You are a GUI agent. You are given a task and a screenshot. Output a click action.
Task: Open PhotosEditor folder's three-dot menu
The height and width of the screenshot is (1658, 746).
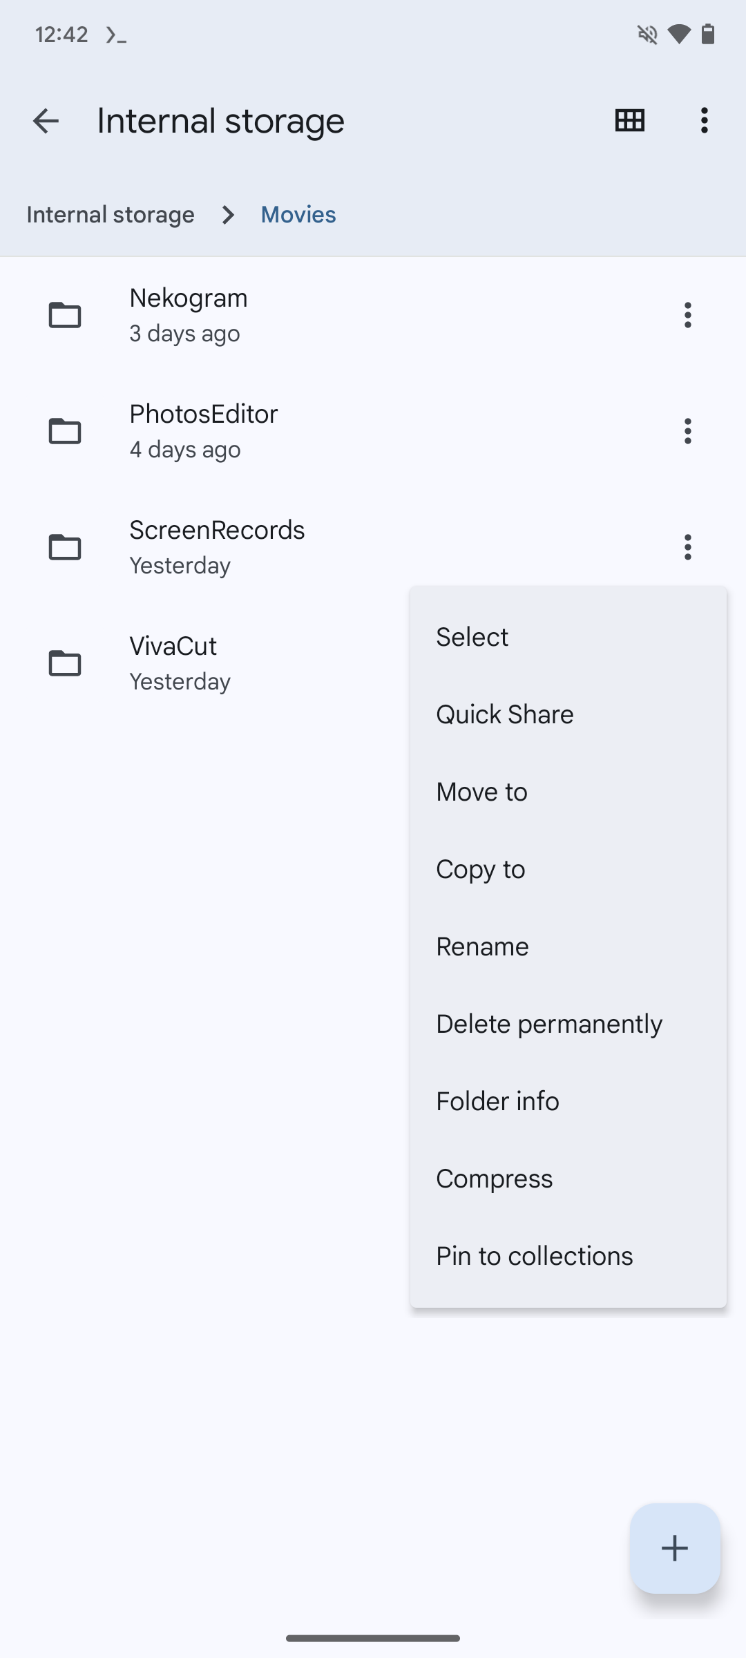(687, 431)
